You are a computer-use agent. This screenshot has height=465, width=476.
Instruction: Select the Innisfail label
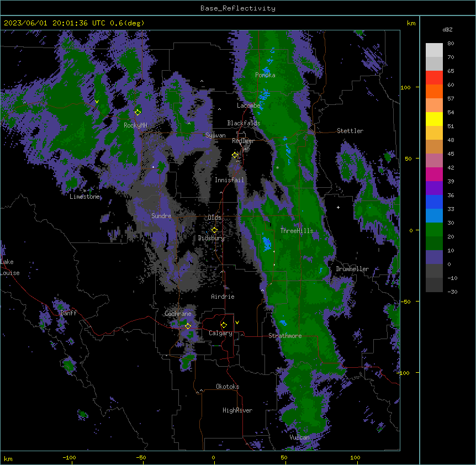click(x=229, y=180)
